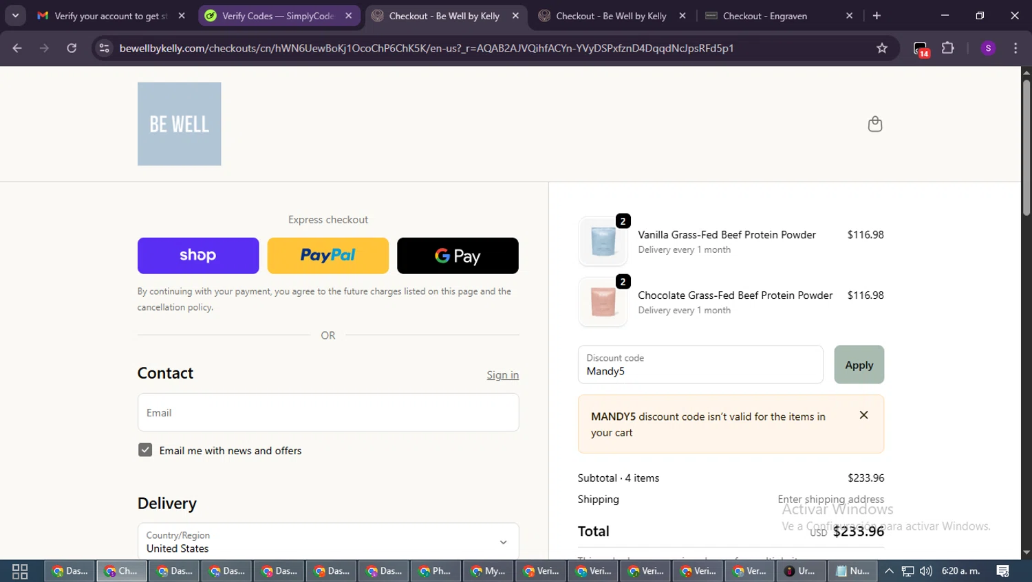Click the taskbar clock showing 6:20 a. m.
This screenshot has height=582, width=1032.
click(960, 571)
